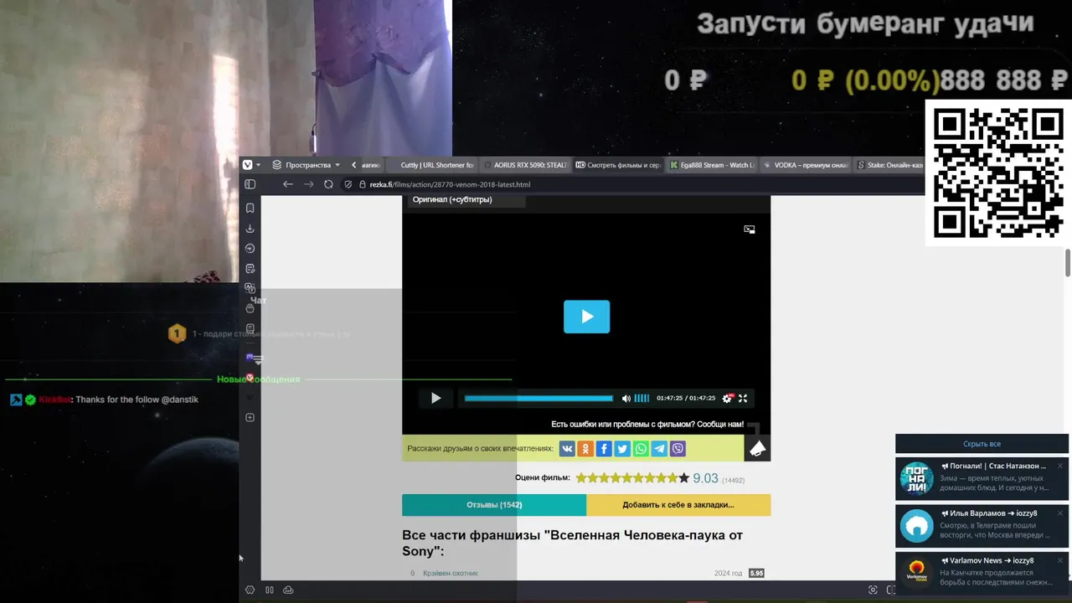Click the tracker blocker shield icon
This screenshot has width=1072, height=603.
coord(348,184)
